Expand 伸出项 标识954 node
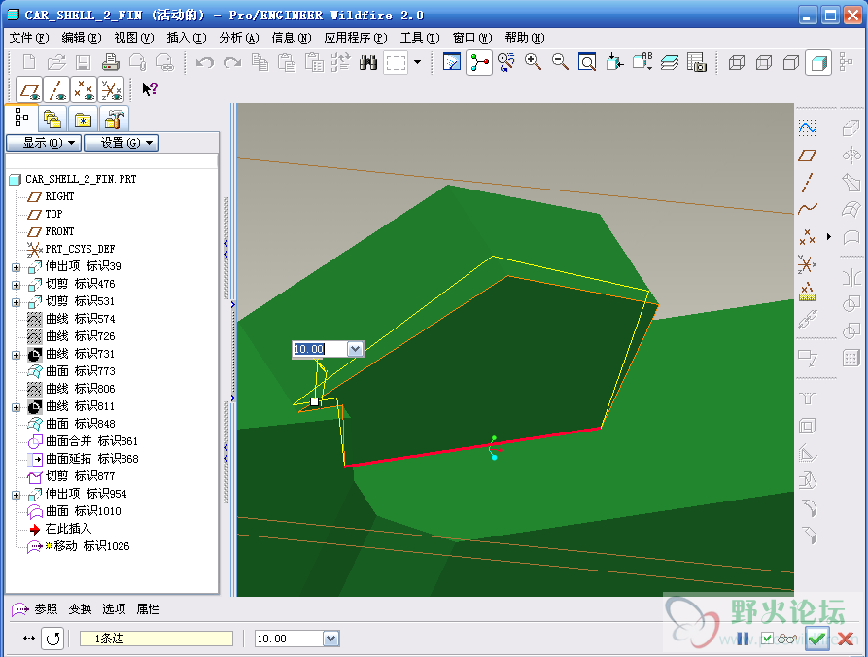The image size is (868, 657). [x=17, y=495]
